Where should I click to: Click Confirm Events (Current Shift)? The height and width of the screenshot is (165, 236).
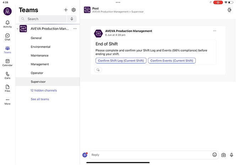click(172, 61)
